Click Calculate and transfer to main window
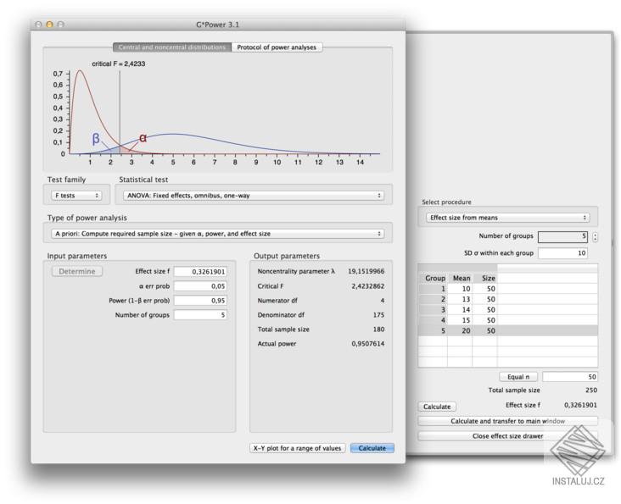Image resolution: width=621 pixels, height=504 pixels. (x=507, y=421)
